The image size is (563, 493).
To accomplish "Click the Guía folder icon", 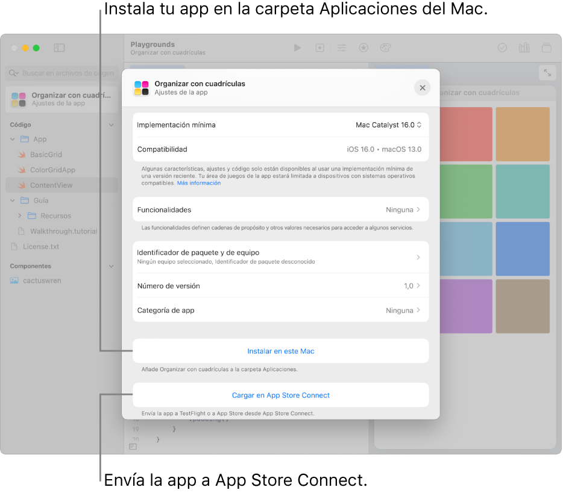I will pyautogui.click(x=25, y=200).
